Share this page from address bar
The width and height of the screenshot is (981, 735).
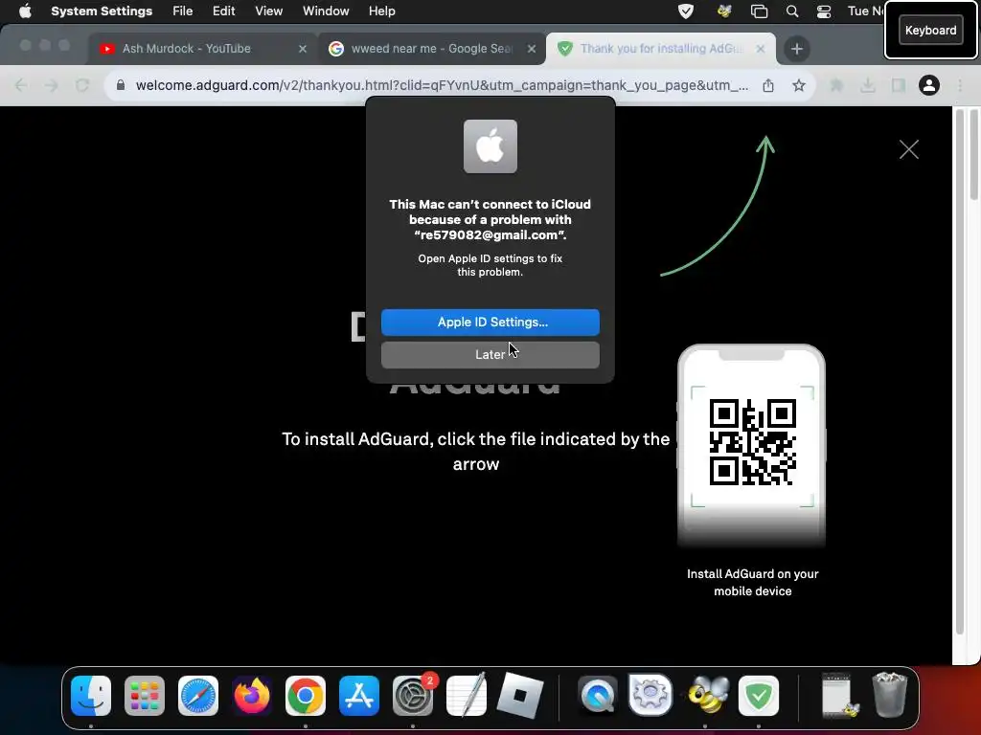pyautogui.click(x=768, y=85)
